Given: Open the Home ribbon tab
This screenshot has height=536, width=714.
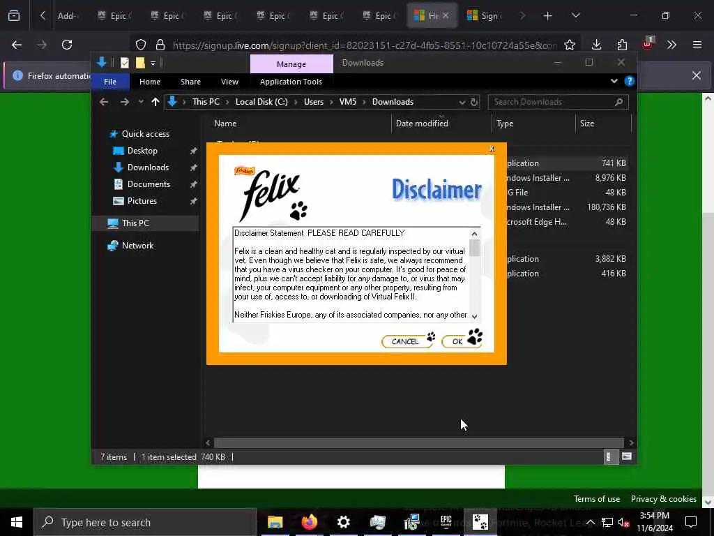Looking at the screenshot, I should (x=150, y=82).
